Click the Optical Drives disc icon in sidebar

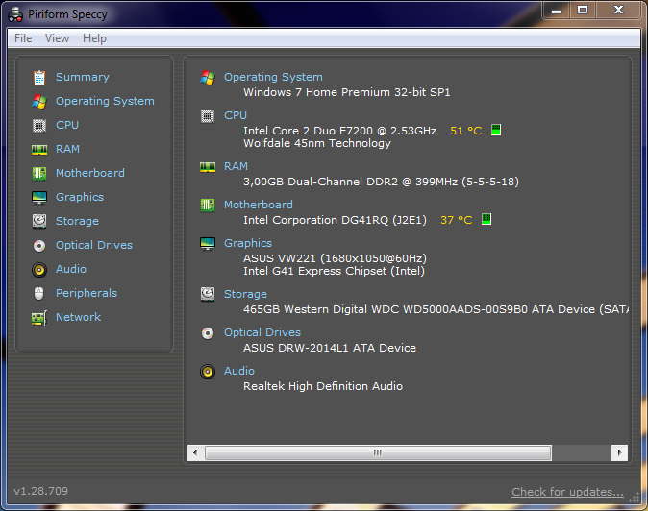click(x=39, y=246)
